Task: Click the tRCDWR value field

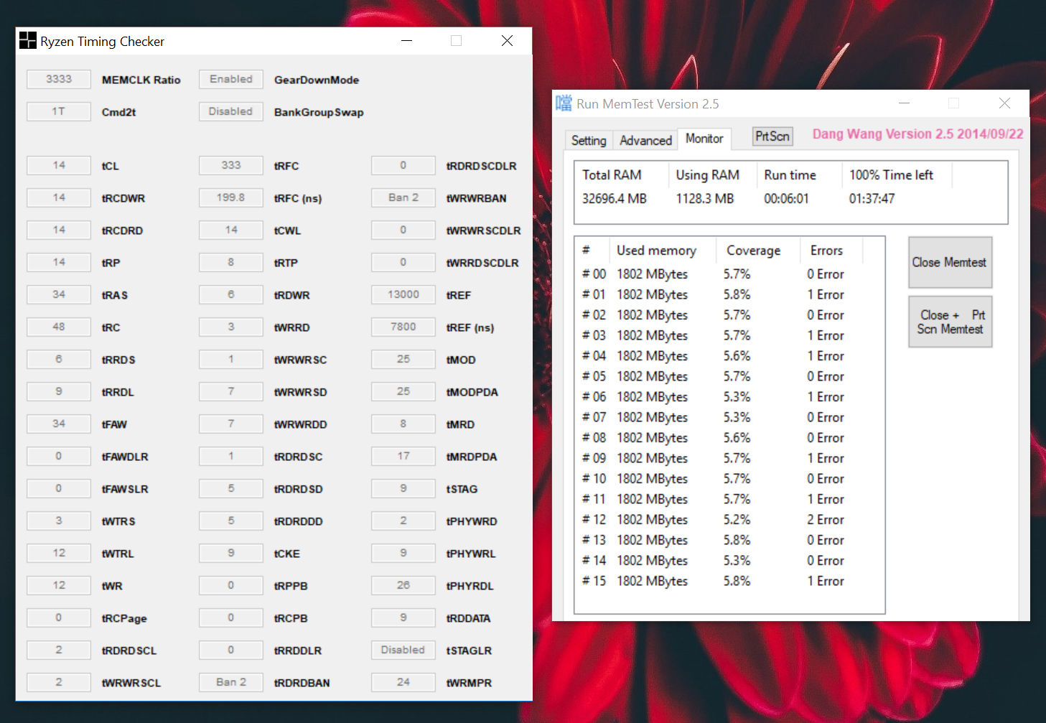Action: (59, 197)
